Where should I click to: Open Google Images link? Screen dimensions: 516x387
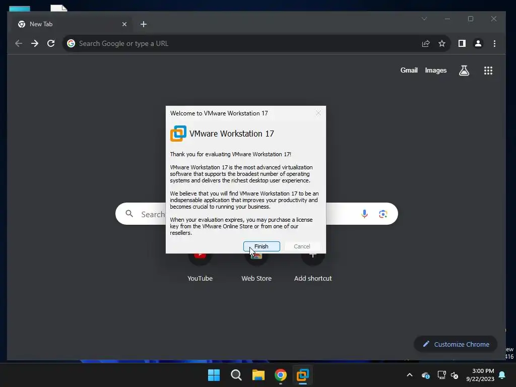point(435,70)
